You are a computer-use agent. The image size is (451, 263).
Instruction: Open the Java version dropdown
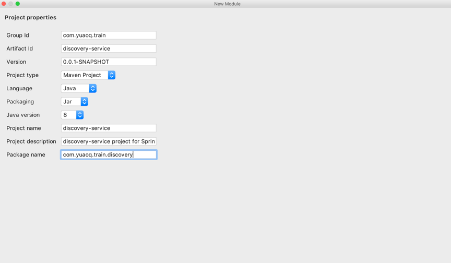pyautogui.click(x=72, y=115)
